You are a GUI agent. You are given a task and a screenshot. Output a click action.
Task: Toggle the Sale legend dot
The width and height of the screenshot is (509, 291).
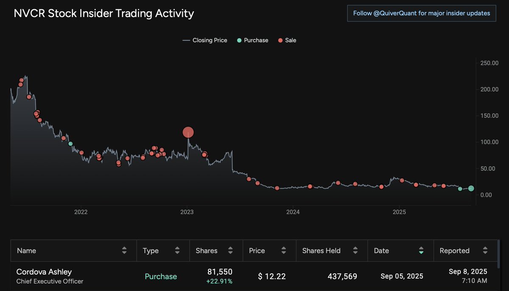pyautogui.click(x=280, y=40)
